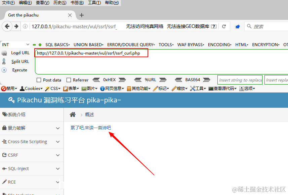Open 工具(T) menu
Image resolution: width=288 pixels, height=195 pixels.
pos(94,3)
